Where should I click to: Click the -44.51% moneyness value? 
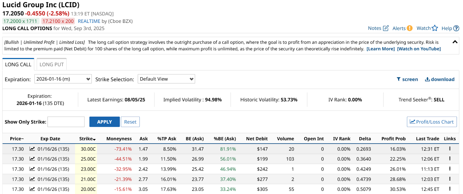pos(123,159)
